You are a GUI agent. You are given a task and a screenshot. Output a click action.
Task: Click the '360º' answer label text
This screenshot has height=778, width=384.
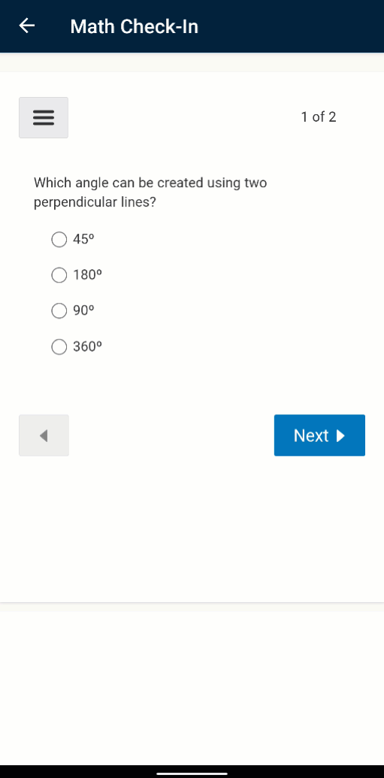87,347
